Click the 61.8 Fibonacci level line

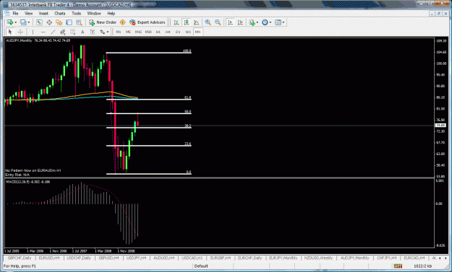pos(149,100)
